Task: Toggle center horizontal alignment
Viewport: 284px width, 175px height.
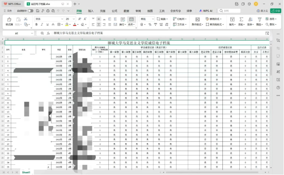Action: point(99,25)
